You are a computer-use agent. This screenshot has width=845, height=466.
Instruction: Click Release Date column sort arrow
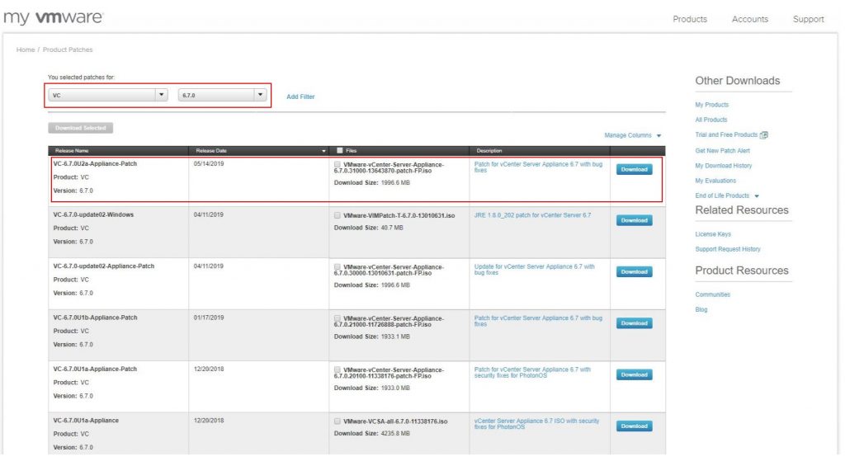click(323, 151)
